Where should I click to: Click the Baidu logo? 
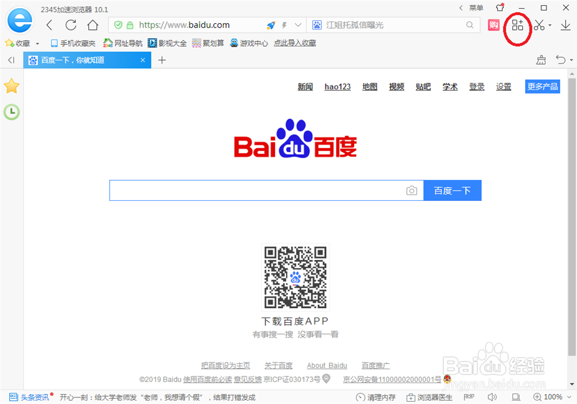[x=295, y=139]
